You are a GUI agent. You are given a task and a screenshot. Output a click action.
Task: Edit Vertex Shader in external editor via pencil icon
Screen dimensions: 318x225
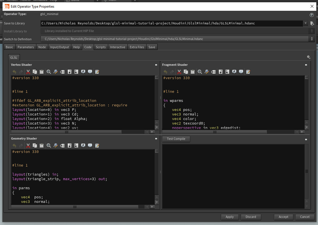click(97, 72)
